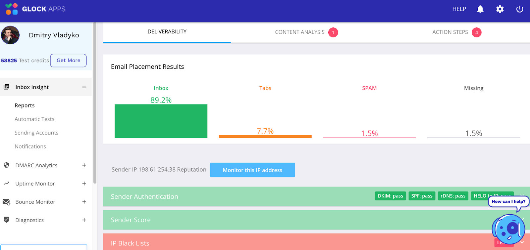Image resolution: width=530 pixels, height=250 pixels.
Task: Open the settings gear icon
Action: tap(500, 9)
